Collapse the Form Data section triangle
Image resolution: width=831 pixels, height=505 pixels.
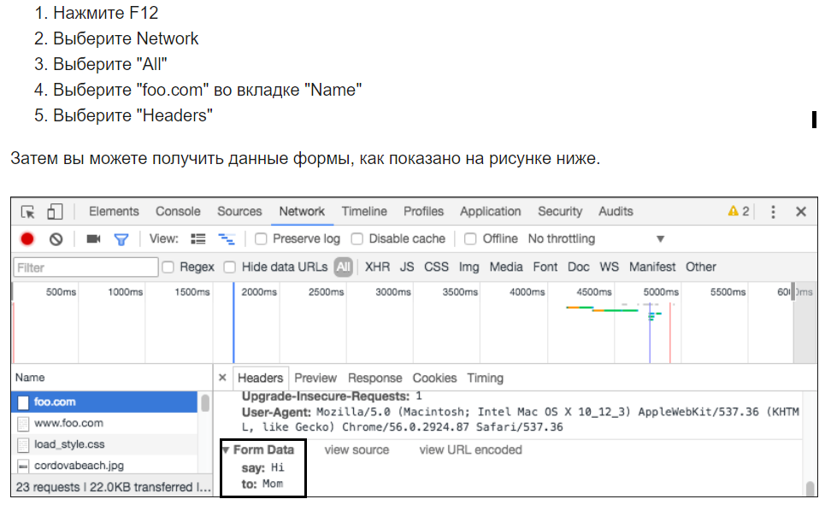pyautogui.click(x=227, y=450)
